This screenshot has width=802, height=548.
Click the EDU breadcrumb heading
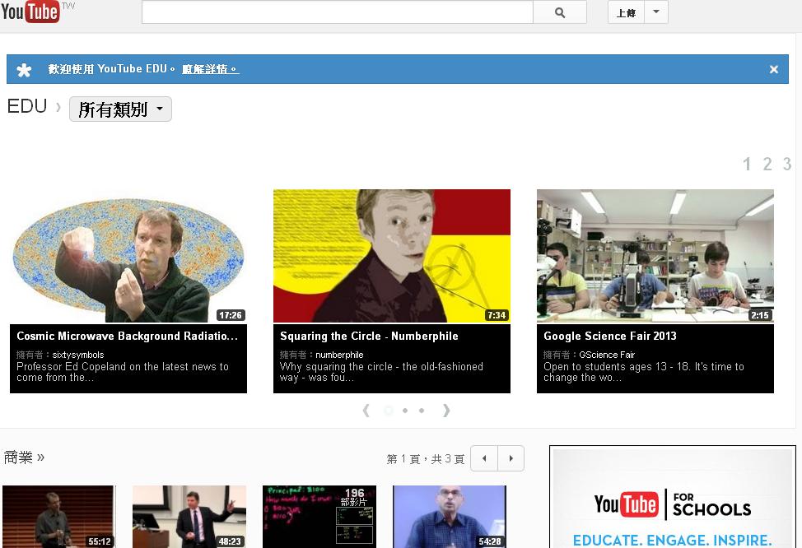pyautogui.click(x=27, y=106)
